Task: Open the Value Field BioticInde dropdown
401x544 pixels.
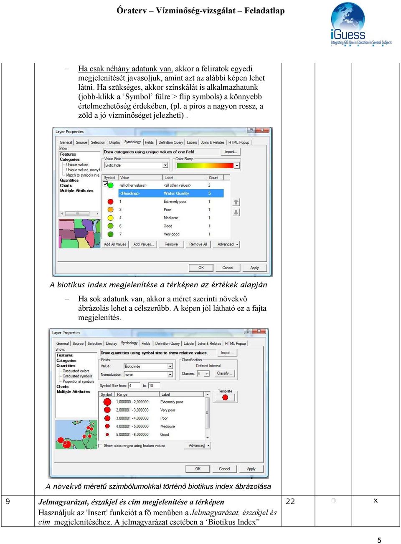Action: pos(165,165)
